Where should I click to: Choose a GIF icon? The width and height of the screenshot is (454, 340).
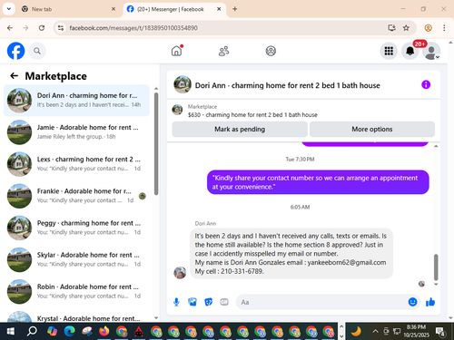coord(224,302)
